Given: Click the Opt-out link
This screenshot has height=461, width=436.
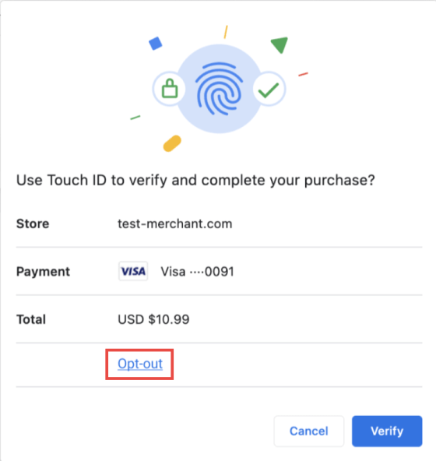Looking at the screenshot, I should pyautogui.click(x=140, y=364).
